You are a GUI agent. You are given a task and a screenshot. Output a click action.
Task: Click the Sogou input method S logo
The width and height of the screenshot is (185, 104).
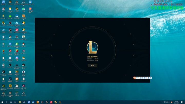coord(134,78)
